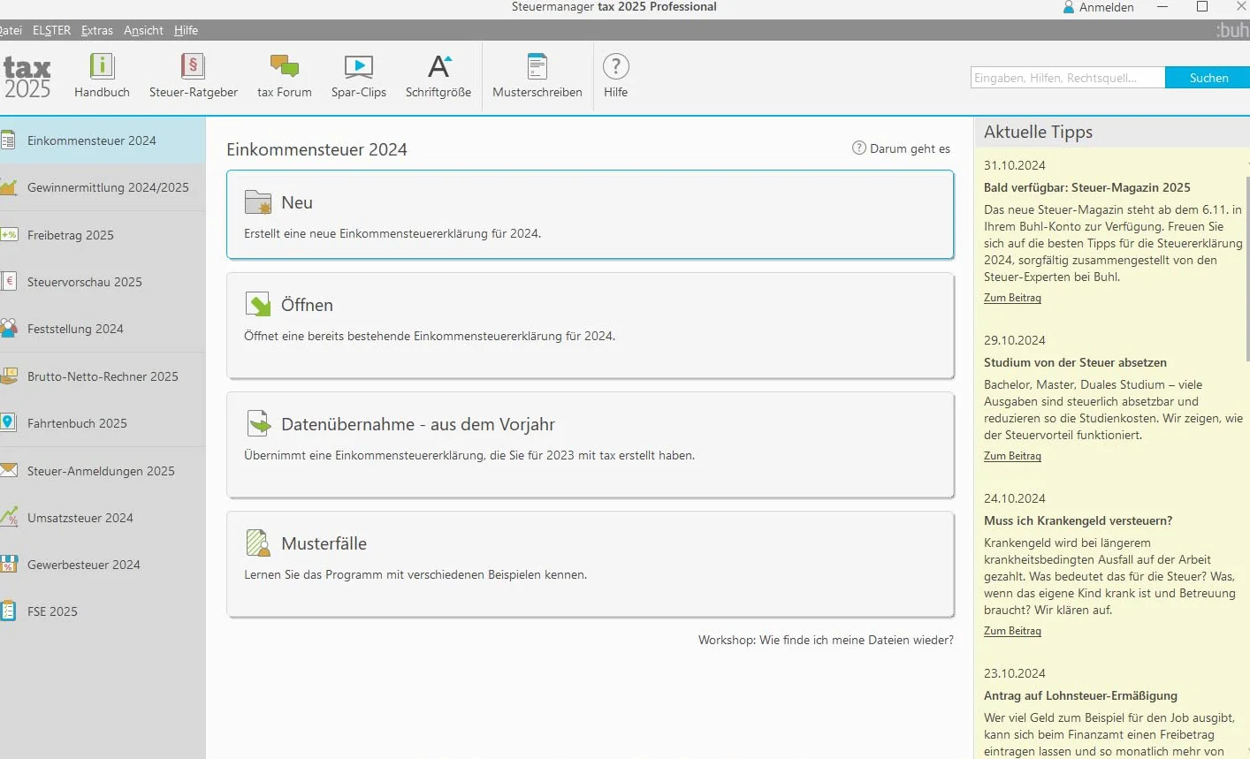1250x759 pixels.
Task: Launch the Spar-Clips video icon
Action: pyautogui.click(x=358, y=66)
